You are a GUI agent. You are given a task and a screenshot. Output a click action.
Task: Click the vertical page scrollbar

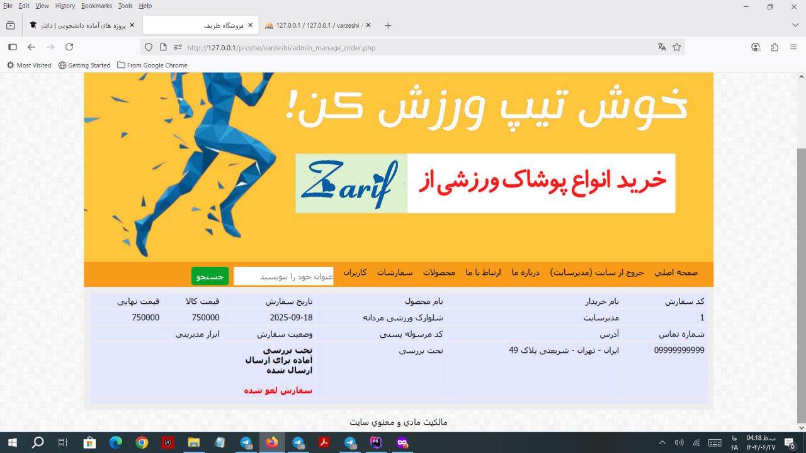(x=801, y=283)
